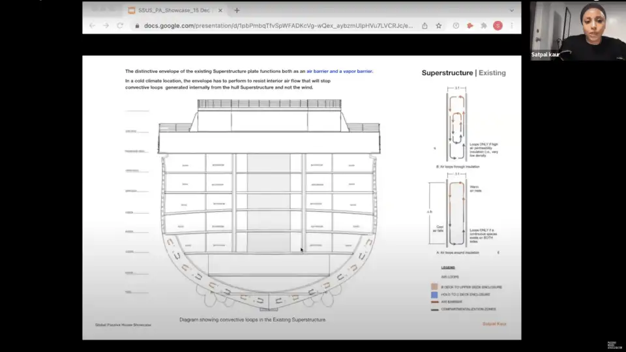The width and height of the screenshot is (626, 352).
Task: Open a new browser tab
Action: coord(237,10)
